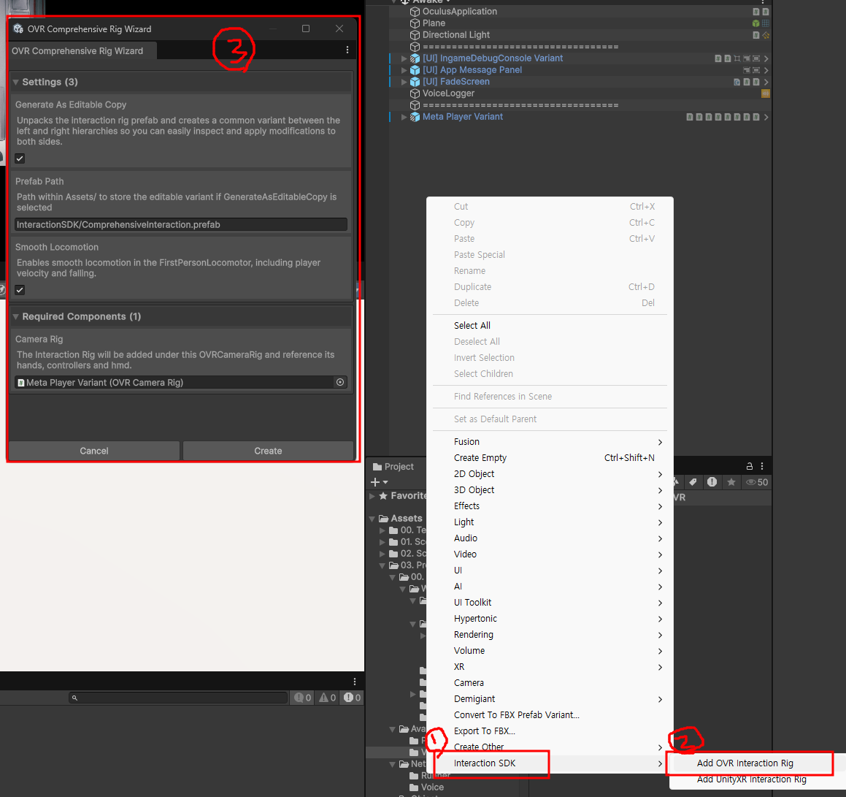Click the Directional Light icon in Hierarchy
This screenshot has height=797, width=846.
coord(414,34)
